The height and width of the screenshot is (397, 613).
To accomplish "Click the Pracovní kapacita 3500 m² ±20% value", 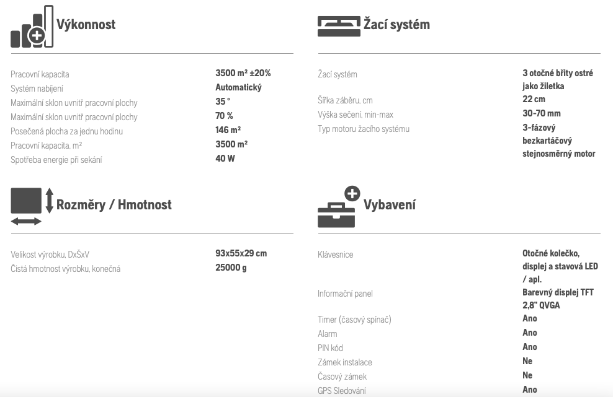I will click(243, 73).
